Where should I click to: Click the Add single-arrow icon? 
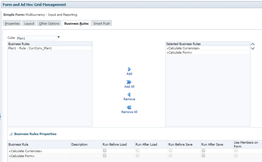[129, 69]
